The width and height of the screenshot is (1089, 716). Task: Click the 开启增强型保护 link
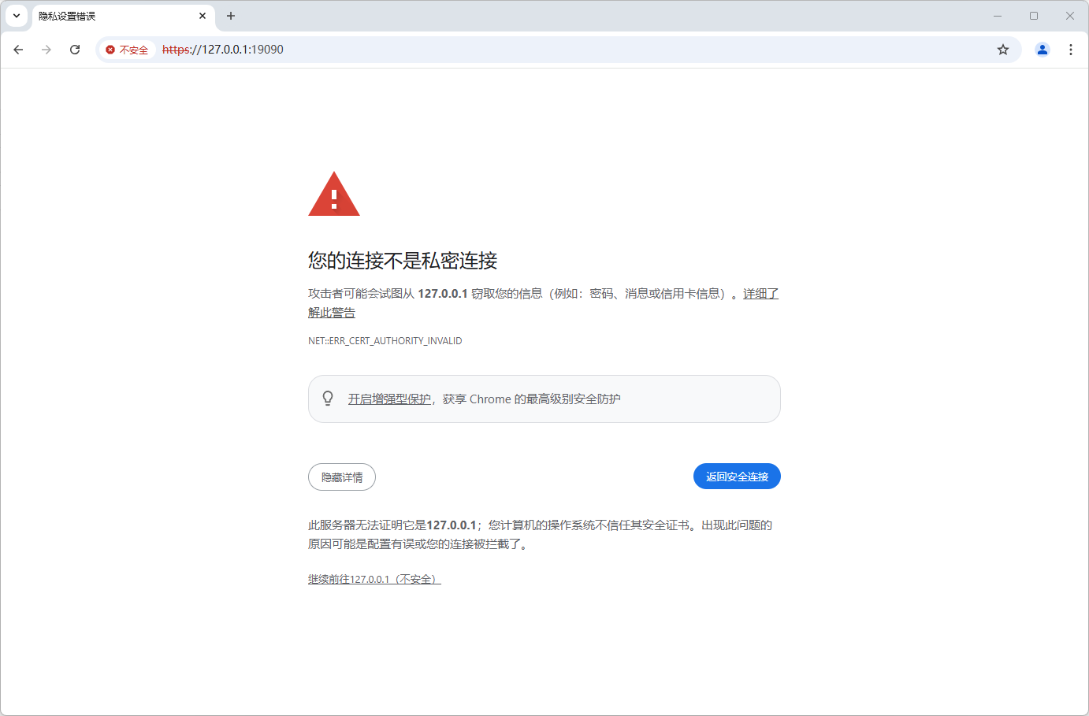(x=389, y=399)
